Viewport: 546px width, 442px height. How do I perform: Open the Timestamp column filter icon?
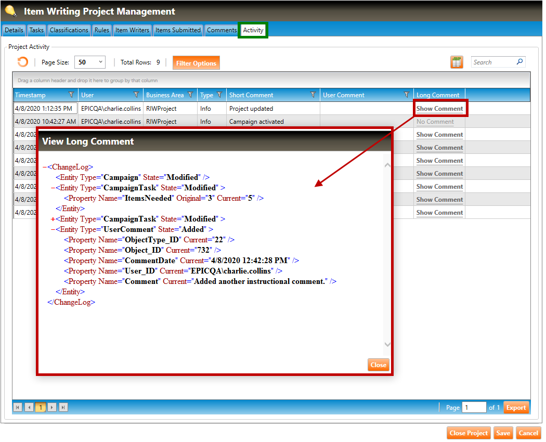71,95
